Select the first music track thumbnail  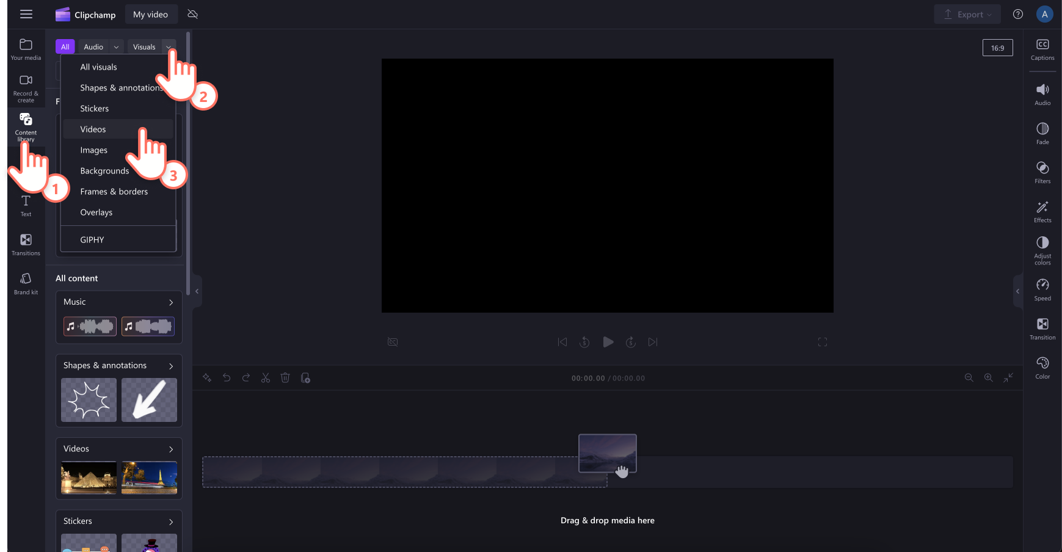90,326
